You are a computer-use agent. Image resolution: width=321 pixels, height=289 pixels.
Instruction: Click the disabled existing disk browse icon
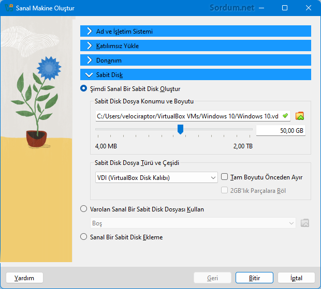(x=305, y=223)
